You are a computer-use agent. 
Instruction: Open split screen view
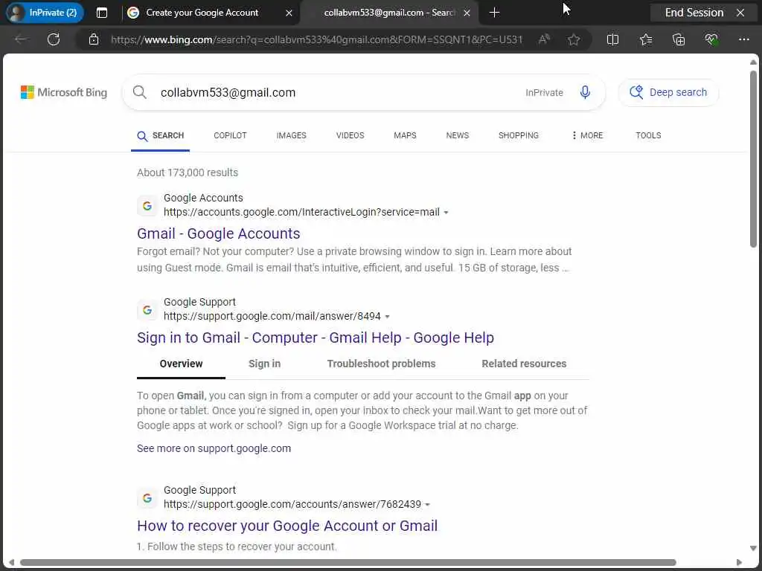613,39
